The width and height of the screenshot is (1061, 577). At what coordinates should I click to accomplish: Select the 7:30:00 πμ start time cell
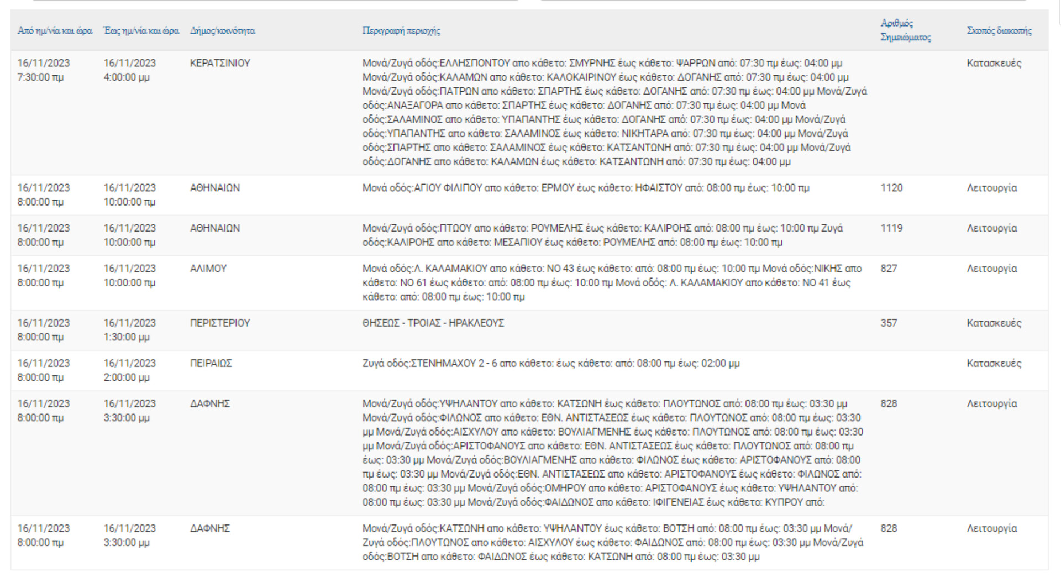tap(40, 77)
